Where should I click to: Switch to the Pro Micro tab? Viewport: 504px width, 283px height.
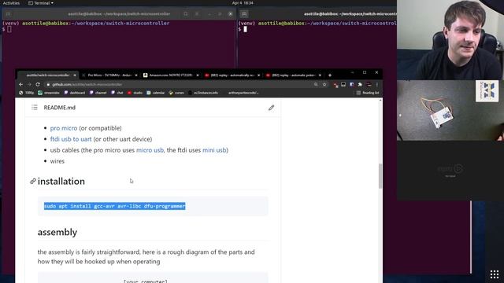point(109,75)
